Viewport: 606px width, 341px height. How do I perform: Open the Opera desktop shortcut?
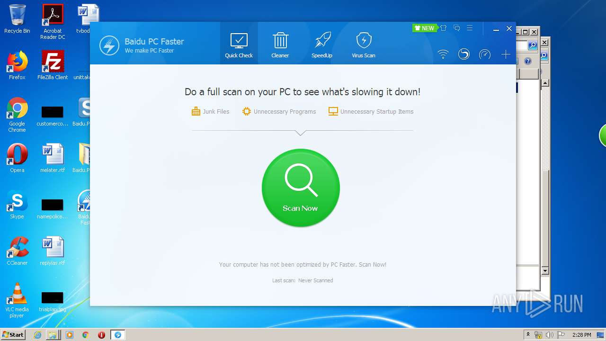pyautogui.click(x=17, y=158)
